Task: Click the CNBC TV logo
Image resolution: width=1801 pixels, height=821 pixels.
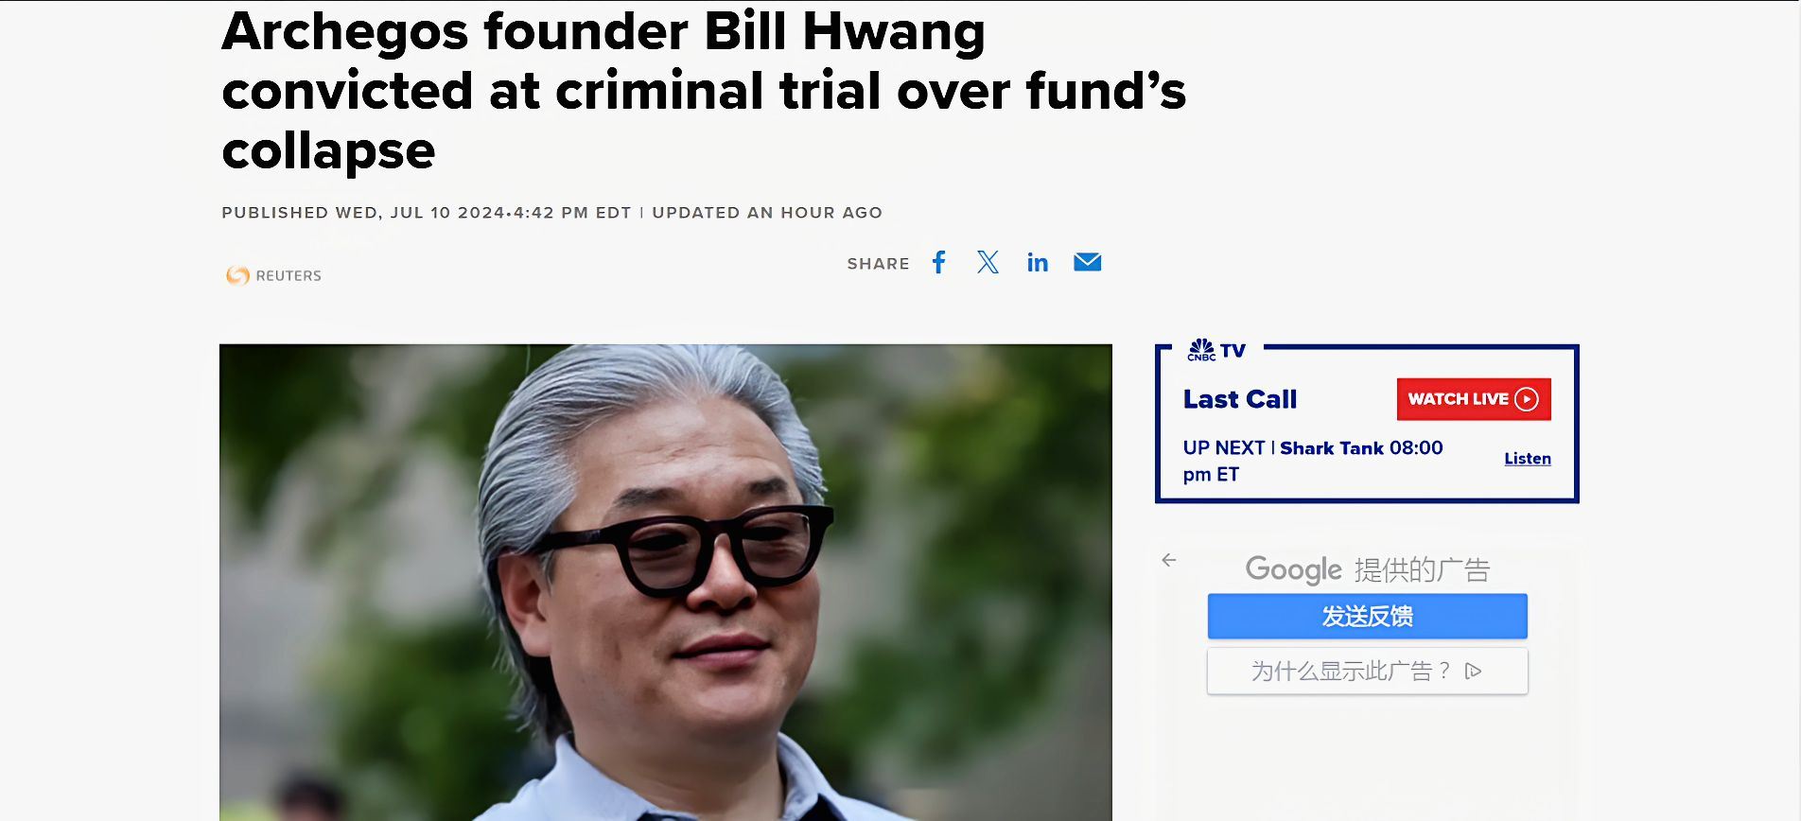Action: pos(1216,350)
